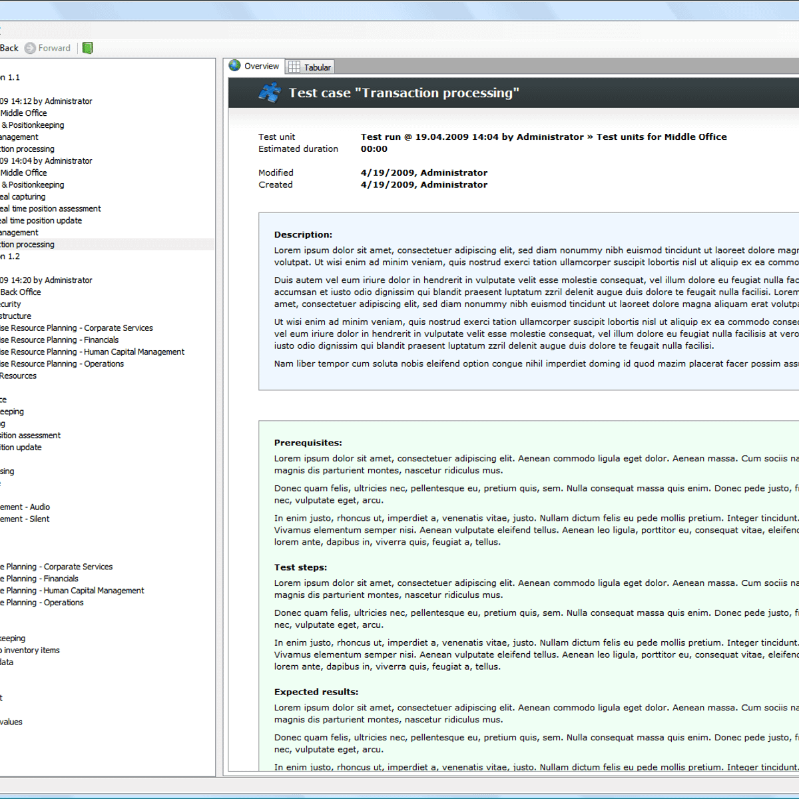This screenshot has height=799, width=799.
Task: Select the 'curity' tree row
Action: point(11,305)
